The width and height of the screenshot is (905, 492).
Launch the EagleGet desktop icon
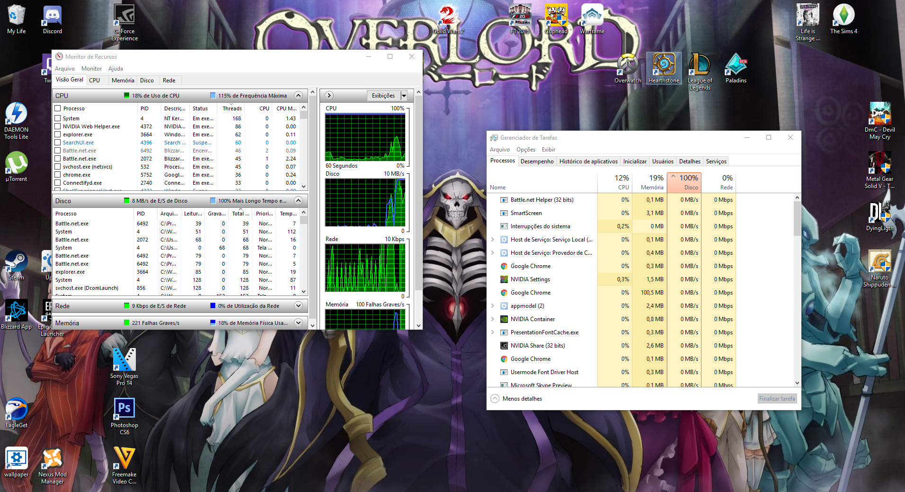(x=16, y=413)
